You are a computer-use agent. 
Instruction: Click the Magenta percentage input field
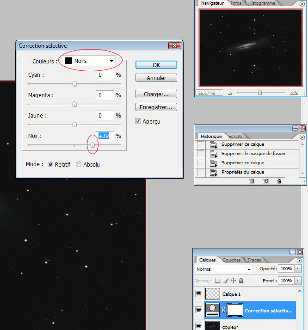click(x=105, y=95)
